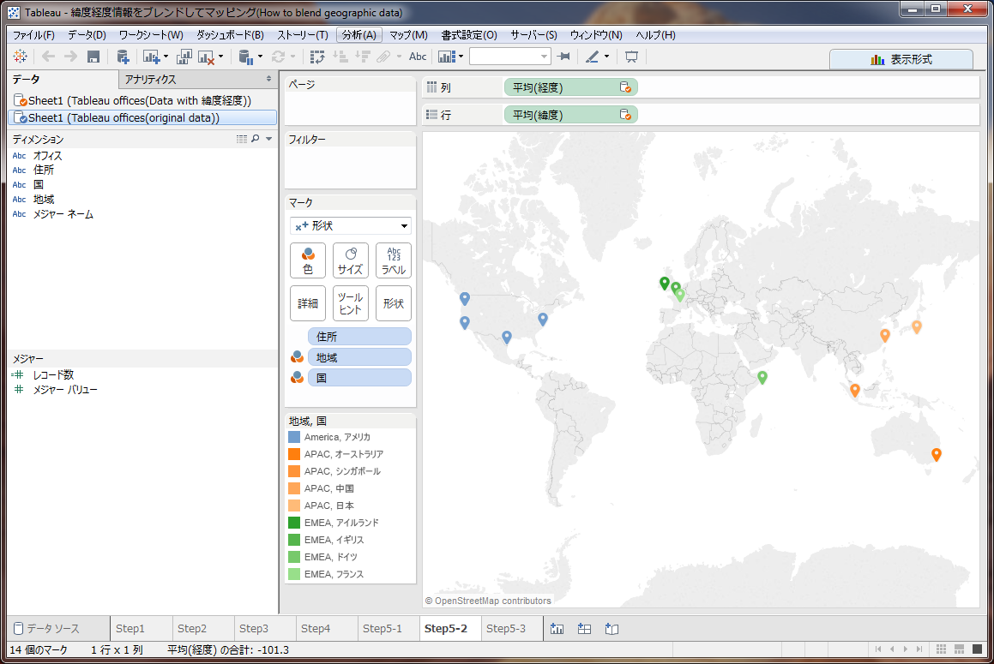Duplicate sheet toolbar icon
Viewport: 994px width, 664px height.
(x=184, y=57)
